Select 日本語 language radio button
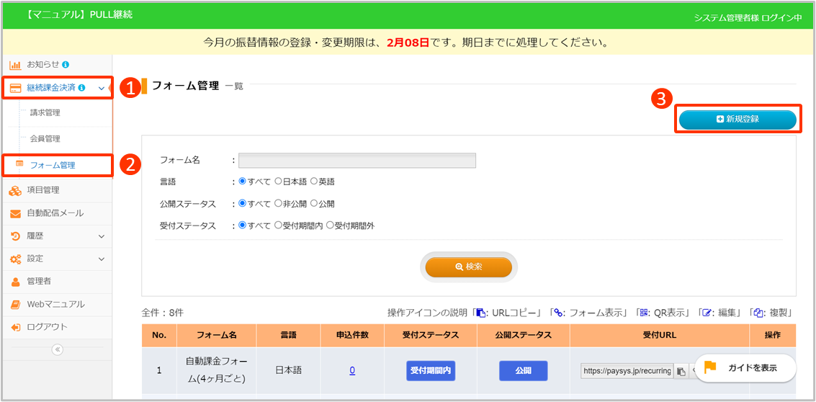816x402 pixels. coord(278,182)
